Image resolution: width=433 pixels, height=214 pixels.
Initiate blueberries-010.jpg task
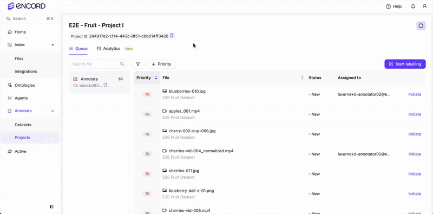tap(415, 94)
